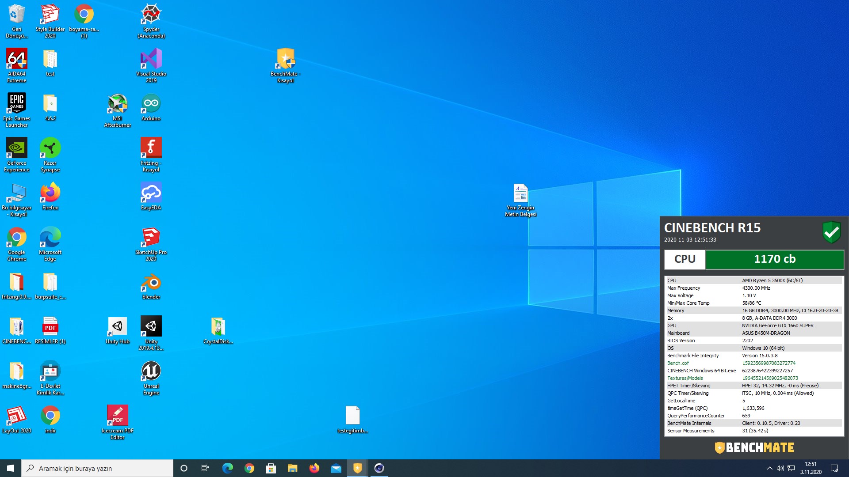Click the Bench.cof hash link
Screen dimensions: 849x477
[769, 363]
